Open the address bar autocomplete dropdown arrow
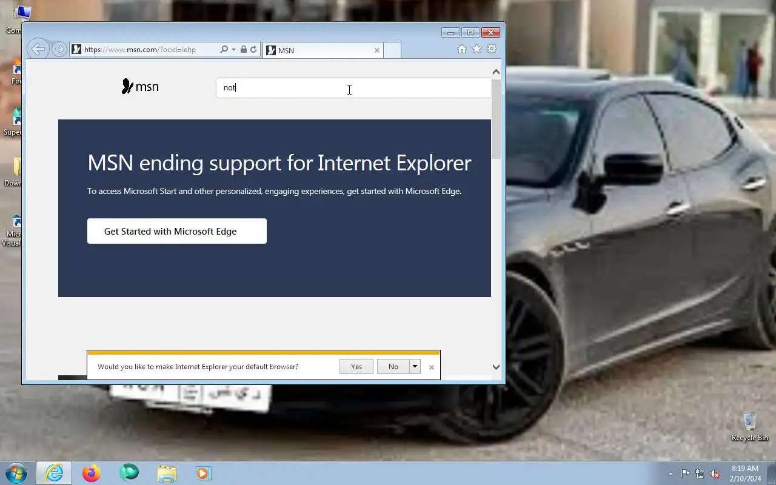This screenshot has height=485, width=776. [x=233, y=50]
